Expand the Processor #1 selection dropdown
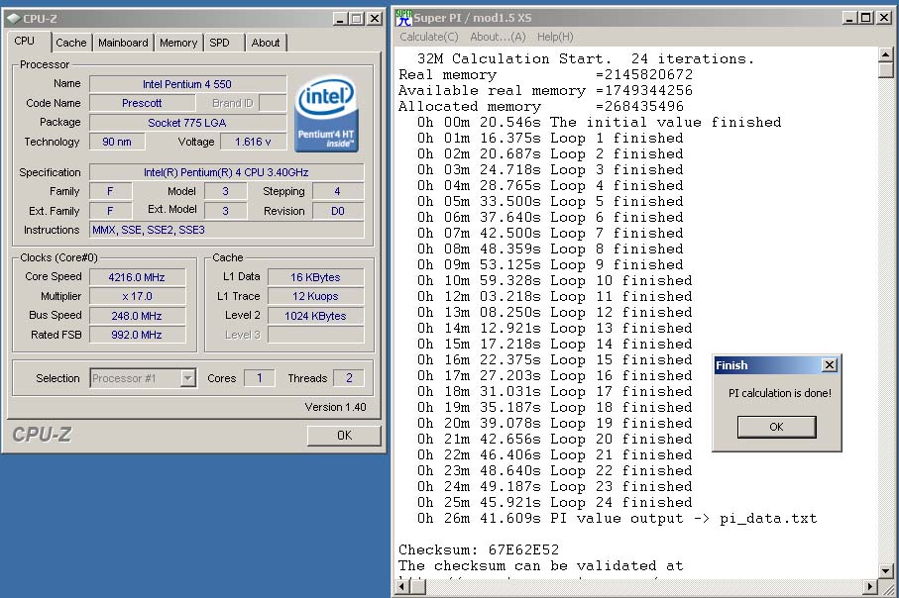 188,378
